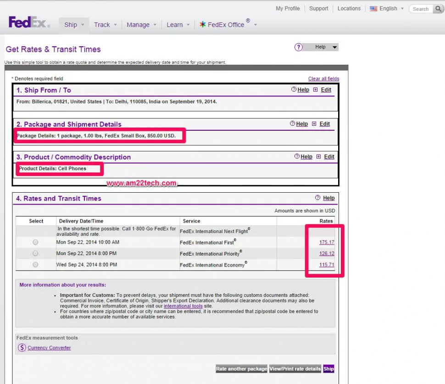Screen dimensions: 445x384
Task: Click Wed Sep 24, 2014 8:00 PM cell
Action: [87, 265]
